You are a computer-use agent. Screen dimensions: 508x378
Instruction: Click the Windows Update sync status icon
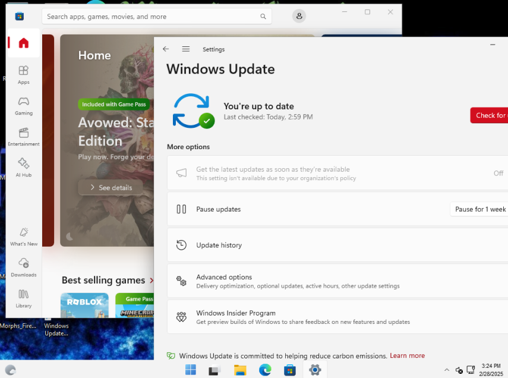194,111
